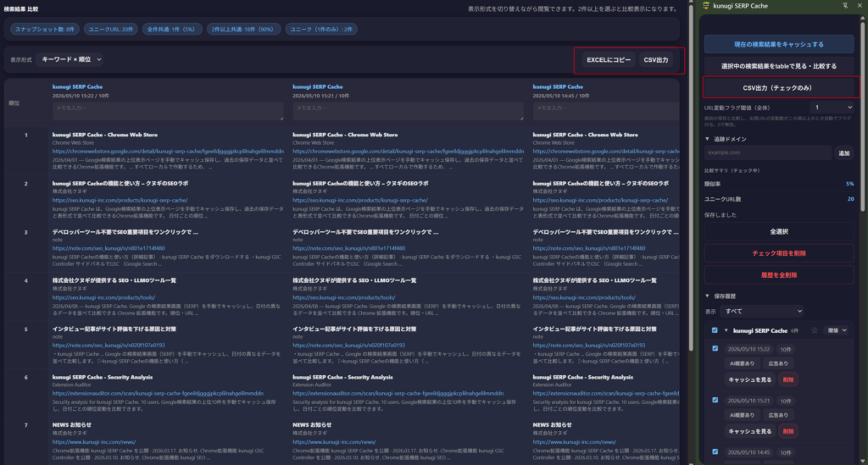
Task: Open first column kunugi SERP Cache header link
Action: (x=77, y=86)
